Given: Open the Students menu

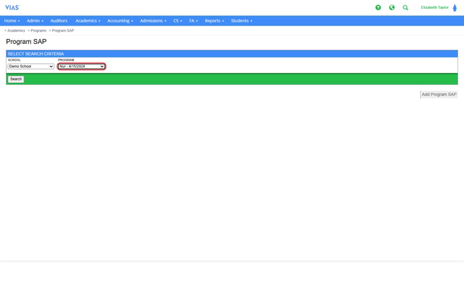Looking at the screenshot, I should tap(241, 21).
